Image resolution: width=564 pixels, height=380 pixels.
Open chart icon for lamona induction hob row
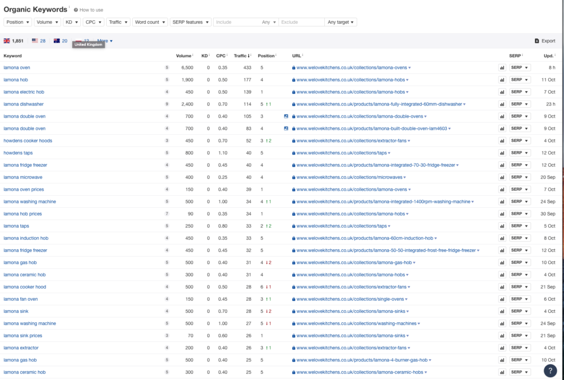502,238
